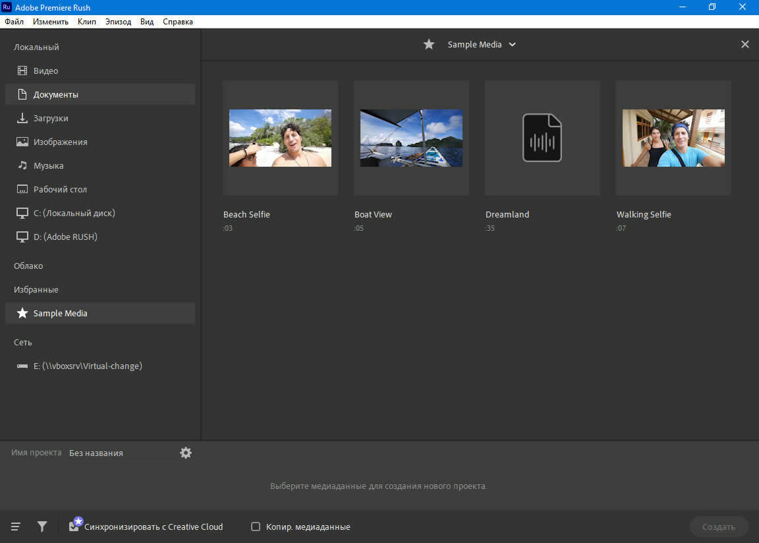Expand the Sample Media location dropdown

click(513, 45)
